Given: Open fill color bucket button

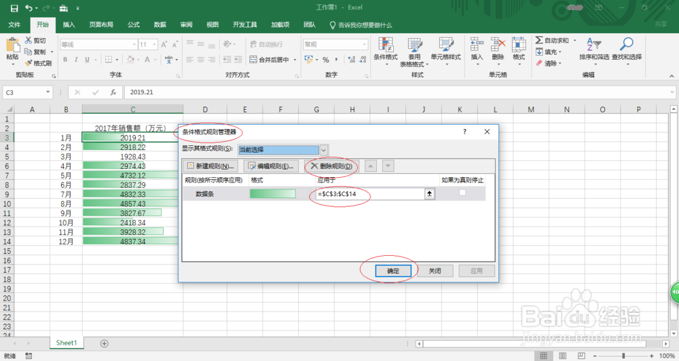Looking at the screenshot, I should click(130, 60).
